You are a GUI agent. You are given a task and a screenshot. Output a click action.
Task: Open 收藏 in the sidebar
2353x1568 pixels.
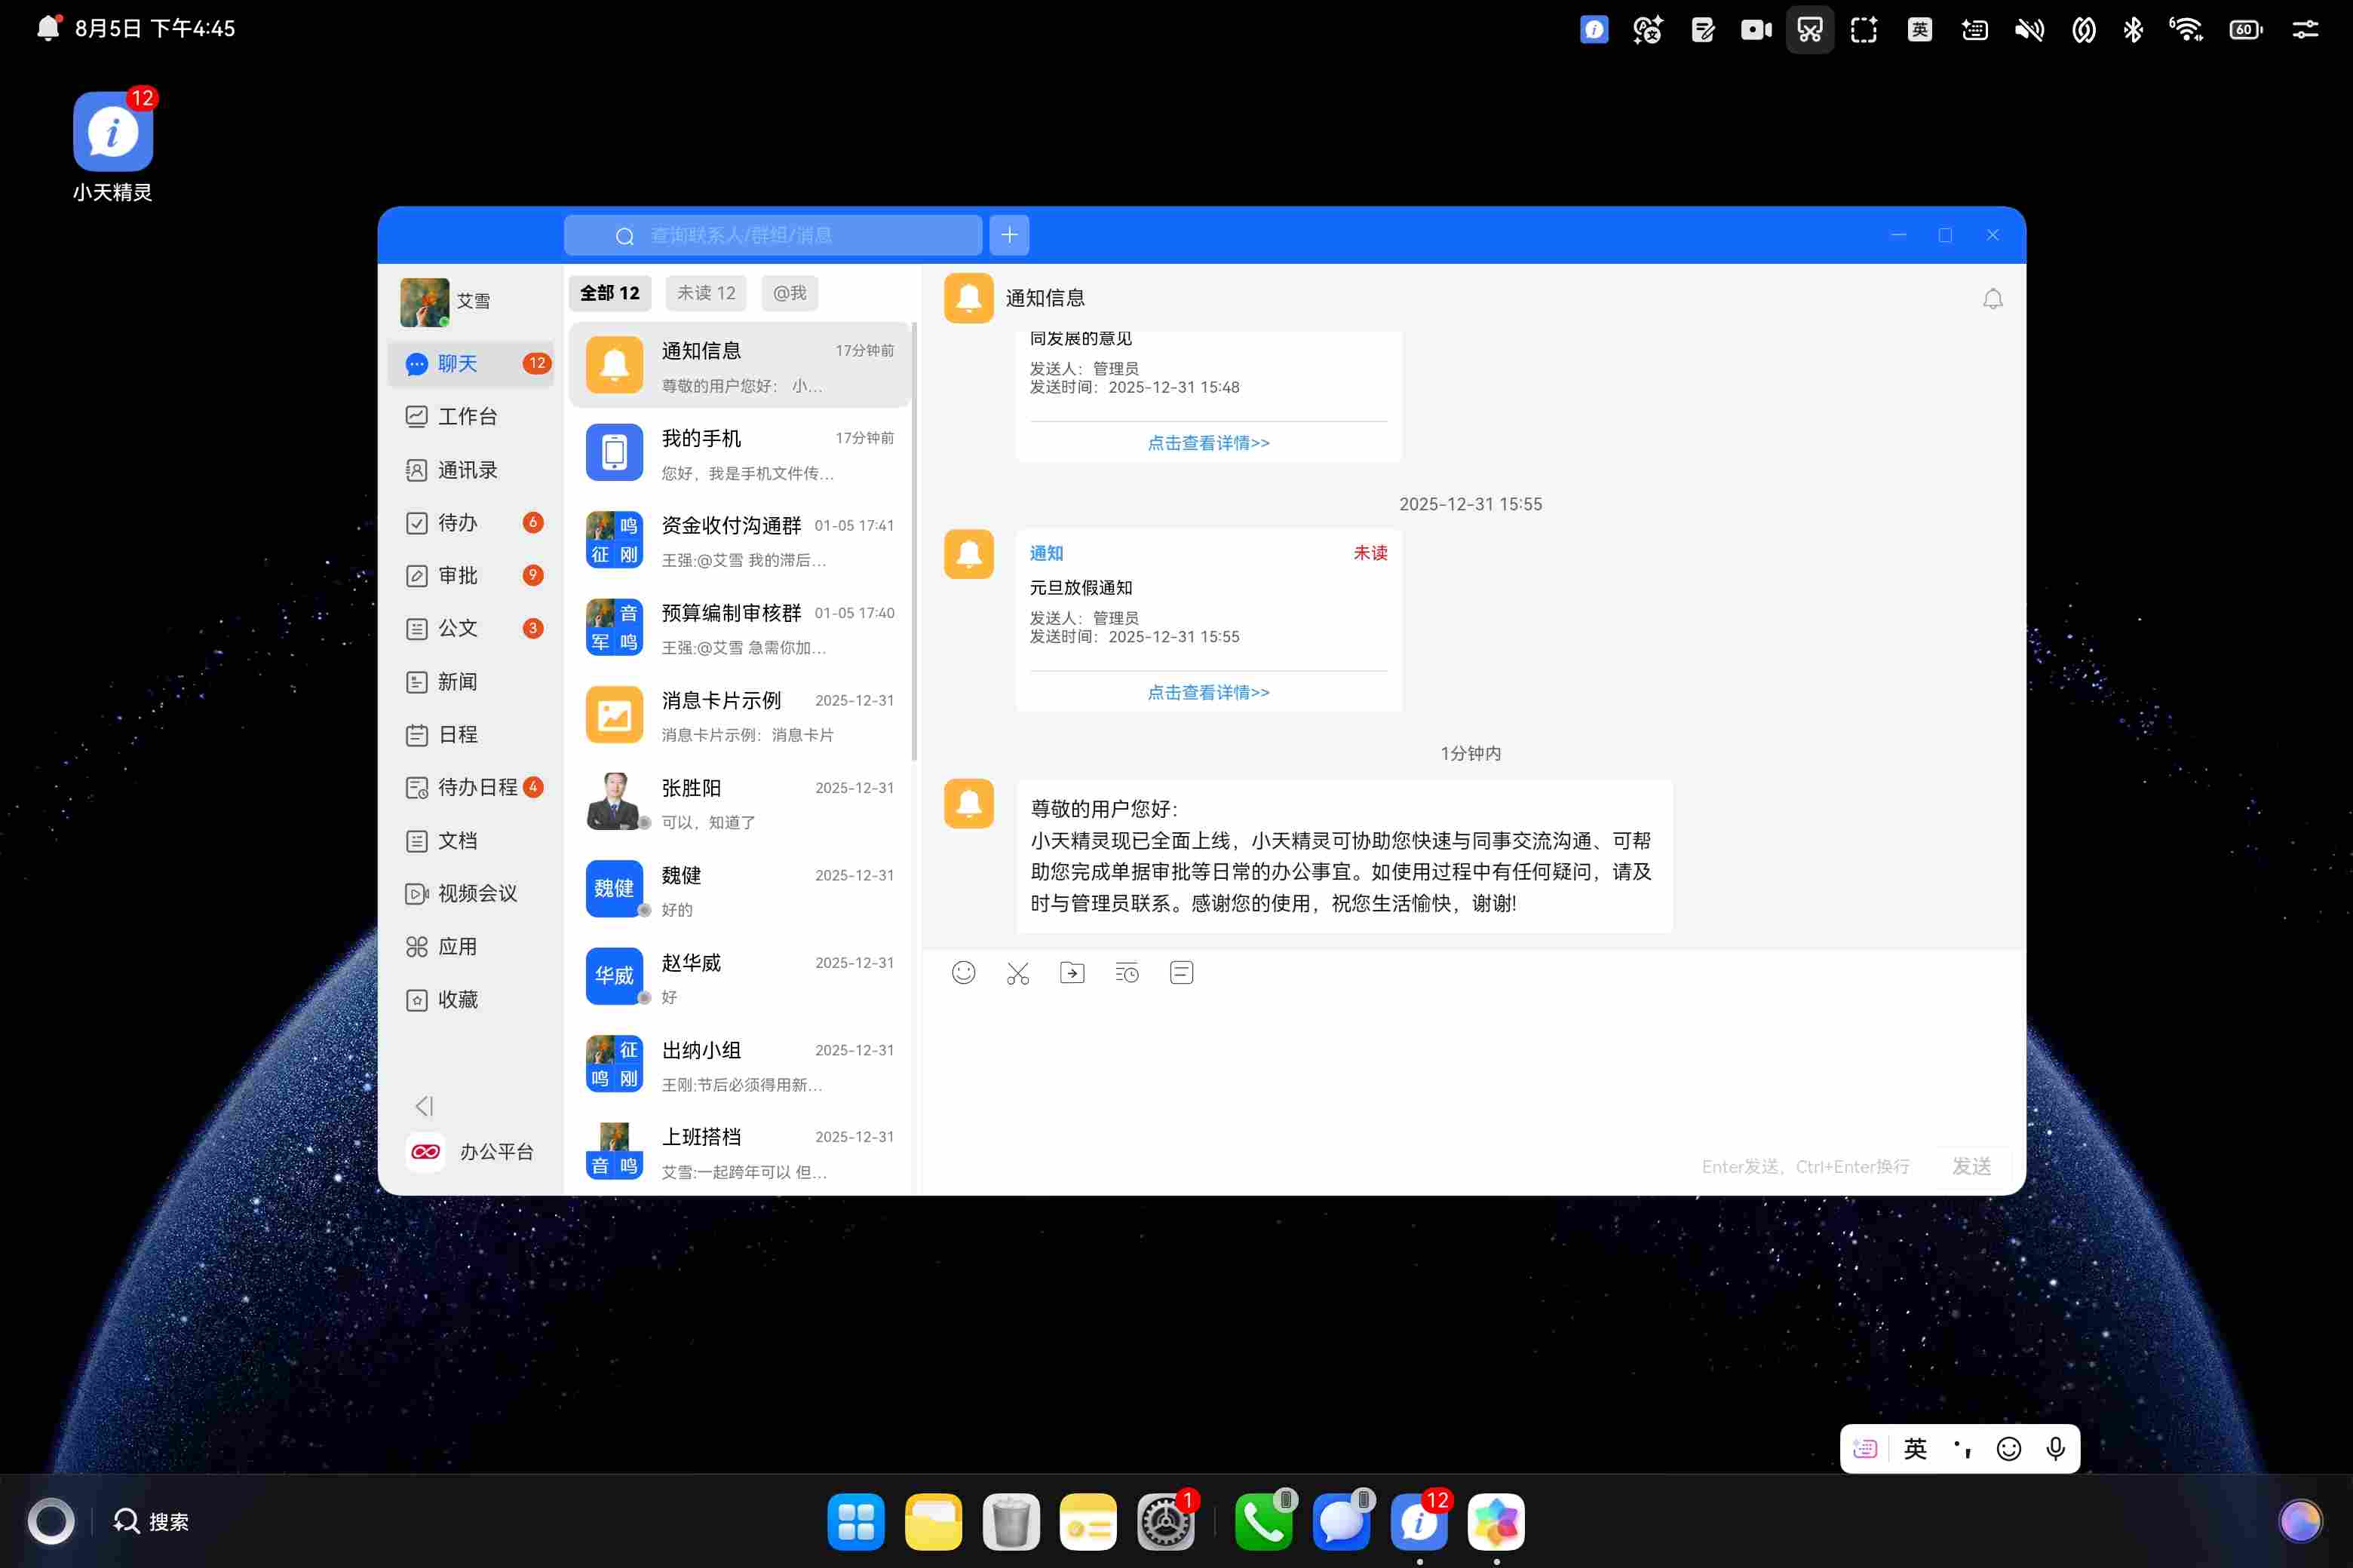[470, 999]
